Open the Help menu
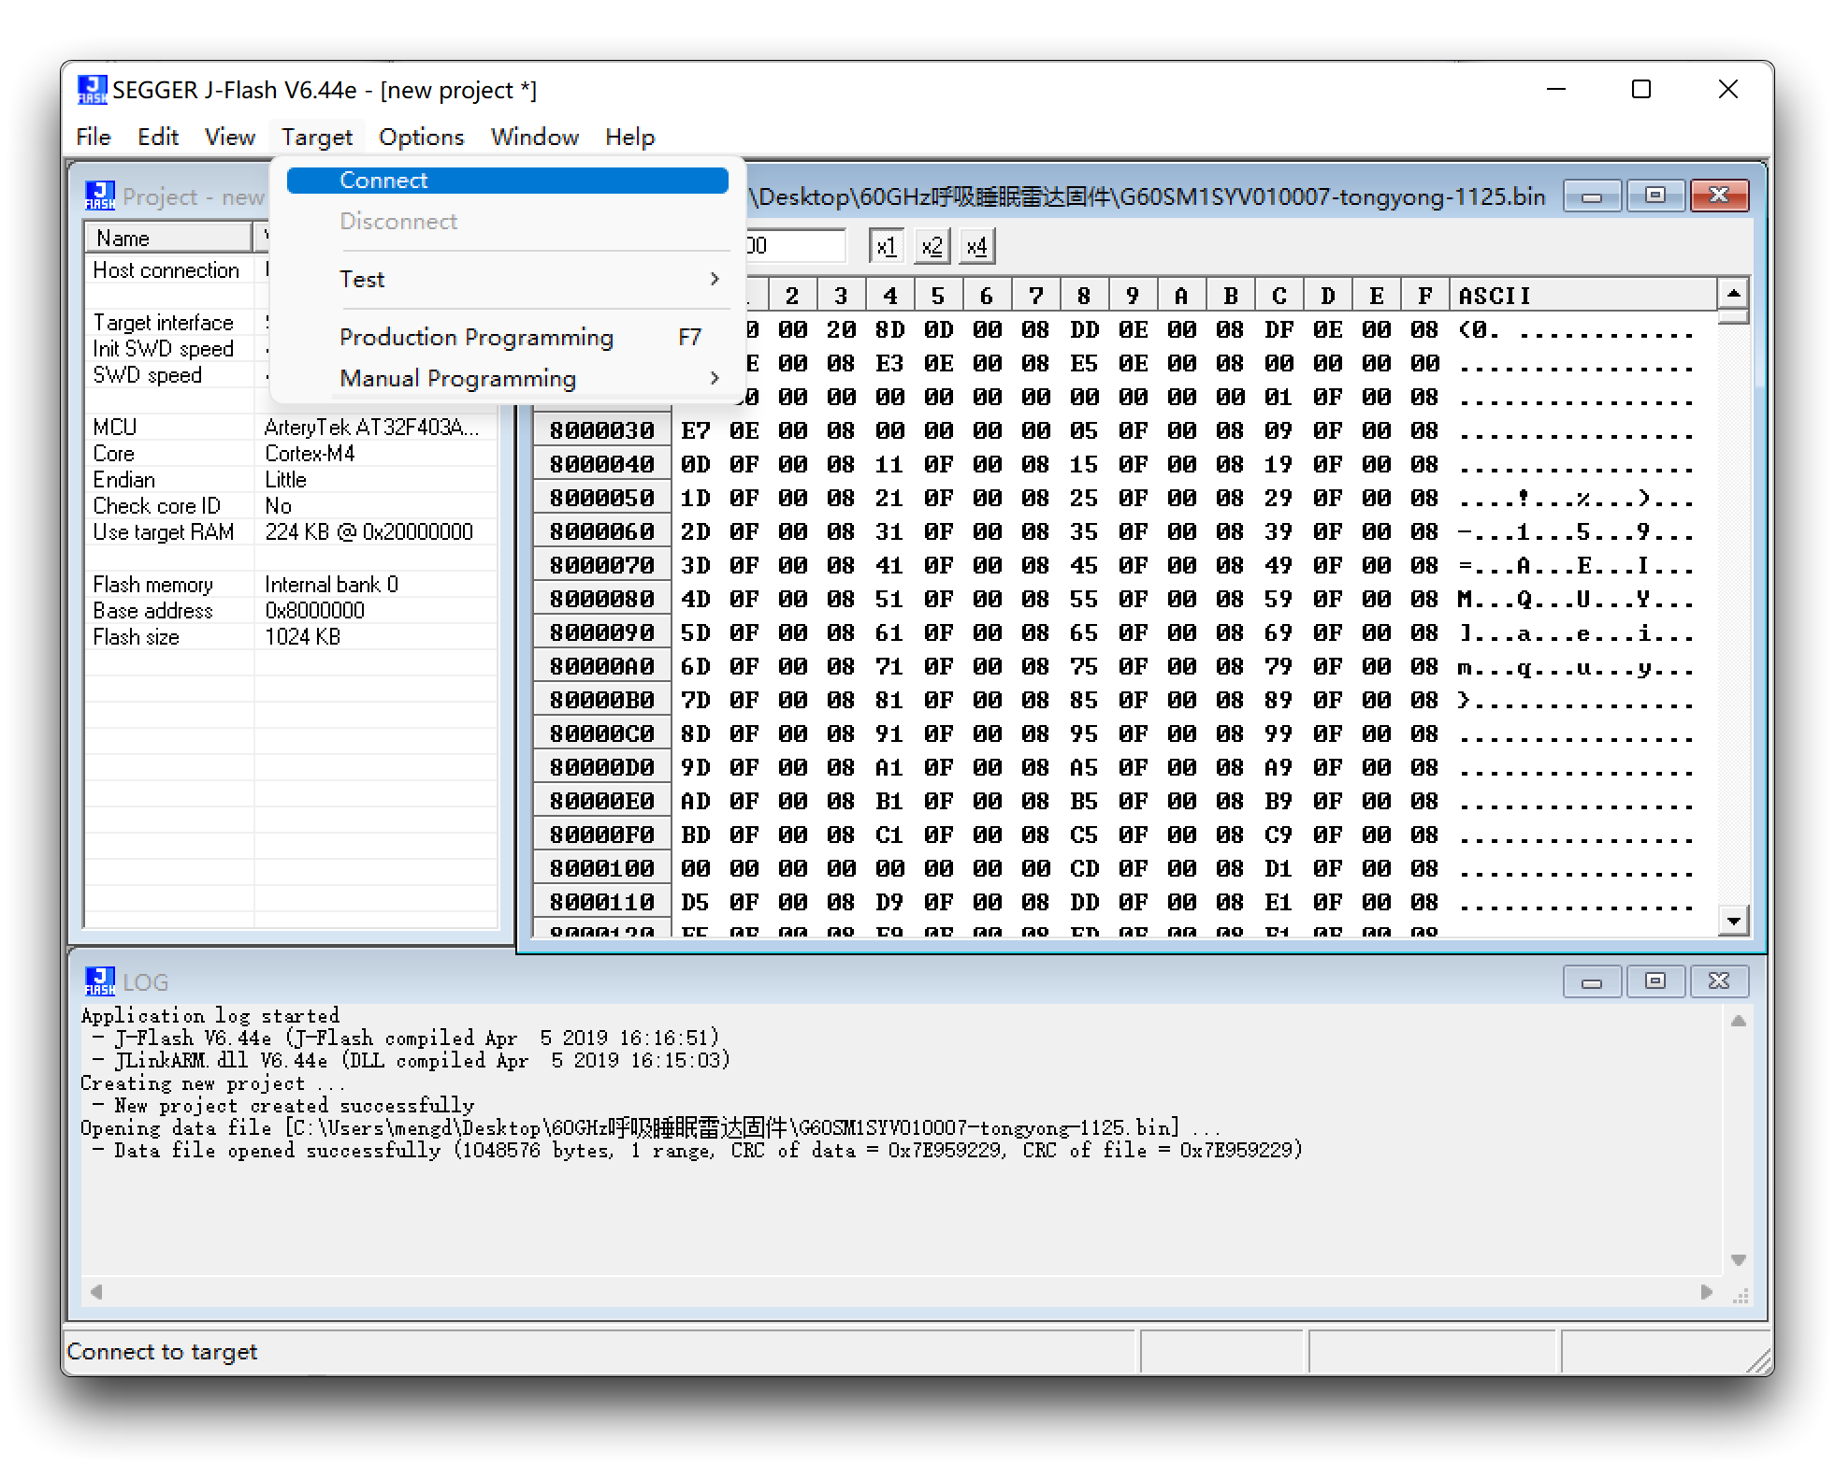The width and height of the screenshot is (1835, 1467). click(630, 138)
